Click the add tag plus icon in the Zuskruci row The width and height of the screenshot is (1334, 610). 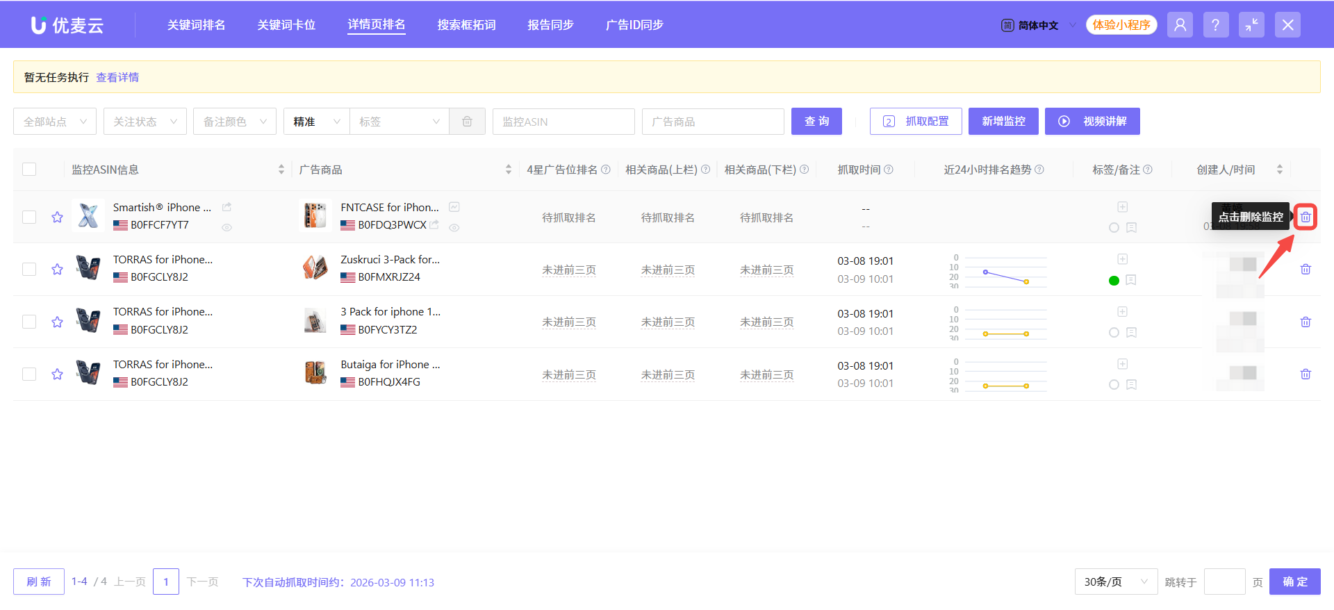pyautogui.click(x=1122, y=259)
